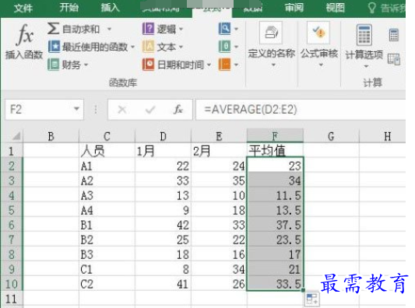Click the average cell showing 11.5
This screenshot has width=415, height=308.
(x=275, y=195)
